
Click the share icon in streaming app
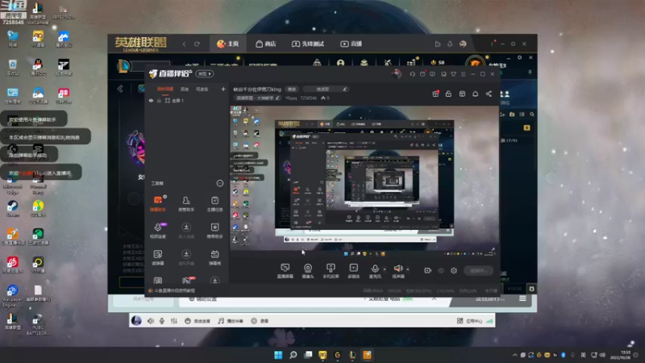(x=489, y=94)
